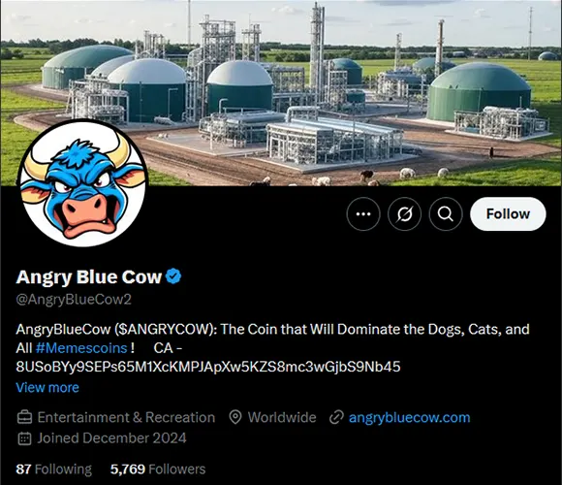Viewport: 562px width, 485px height.
Task: Click the location pin icon
Action: pos(235,417)
